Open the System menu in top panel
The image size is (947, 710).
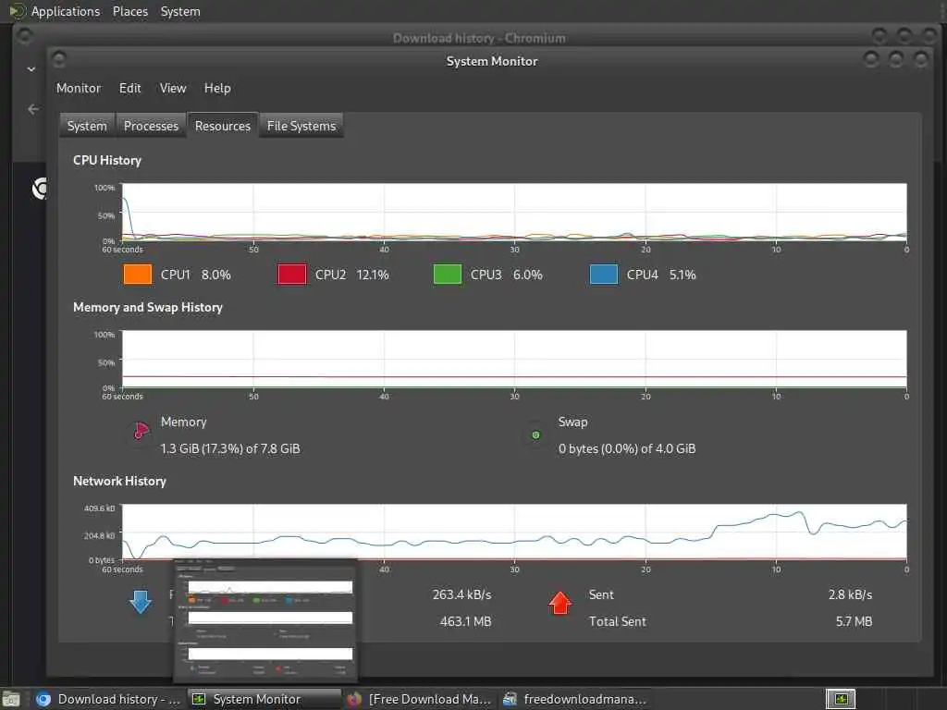[180, 11]
